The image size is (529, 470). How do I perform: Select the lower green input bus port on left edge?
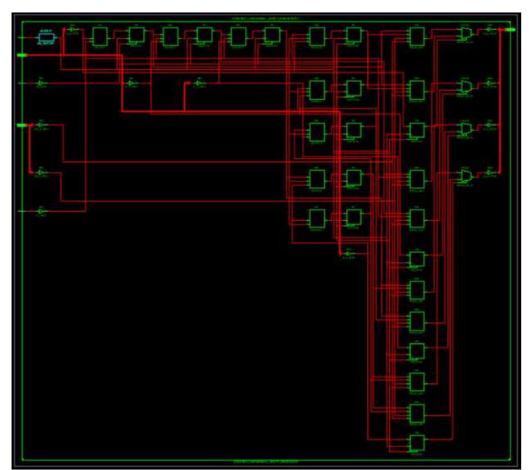coord(22,125)
